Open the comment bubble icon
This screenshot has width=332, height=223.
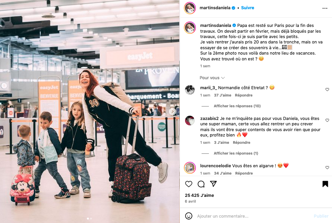pos(201,184)
